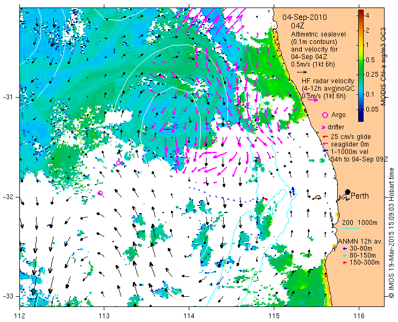This screenshot has height=322, width=398.
Task: Click the 'drifter' legend label
Action: pos(336,127)
